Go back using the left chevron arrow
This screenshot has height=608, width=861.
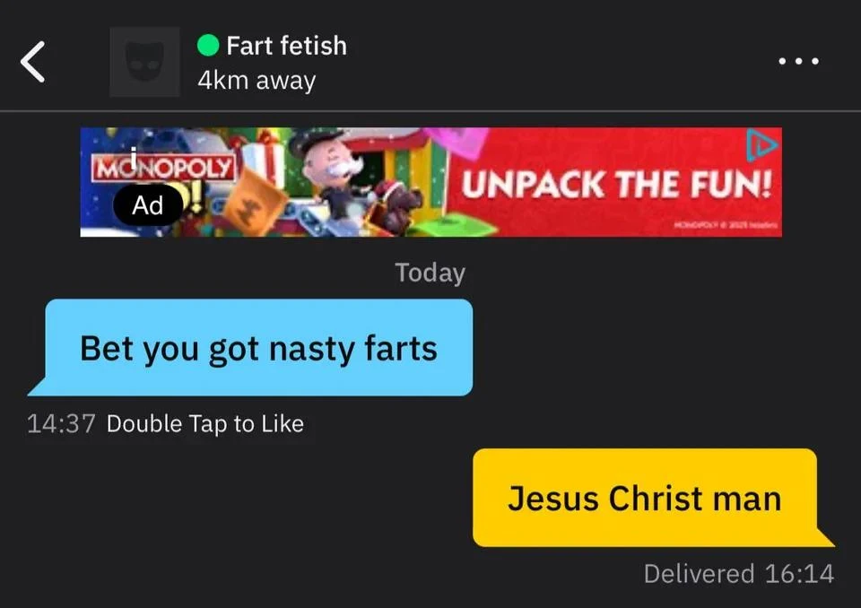pos(32,62)
